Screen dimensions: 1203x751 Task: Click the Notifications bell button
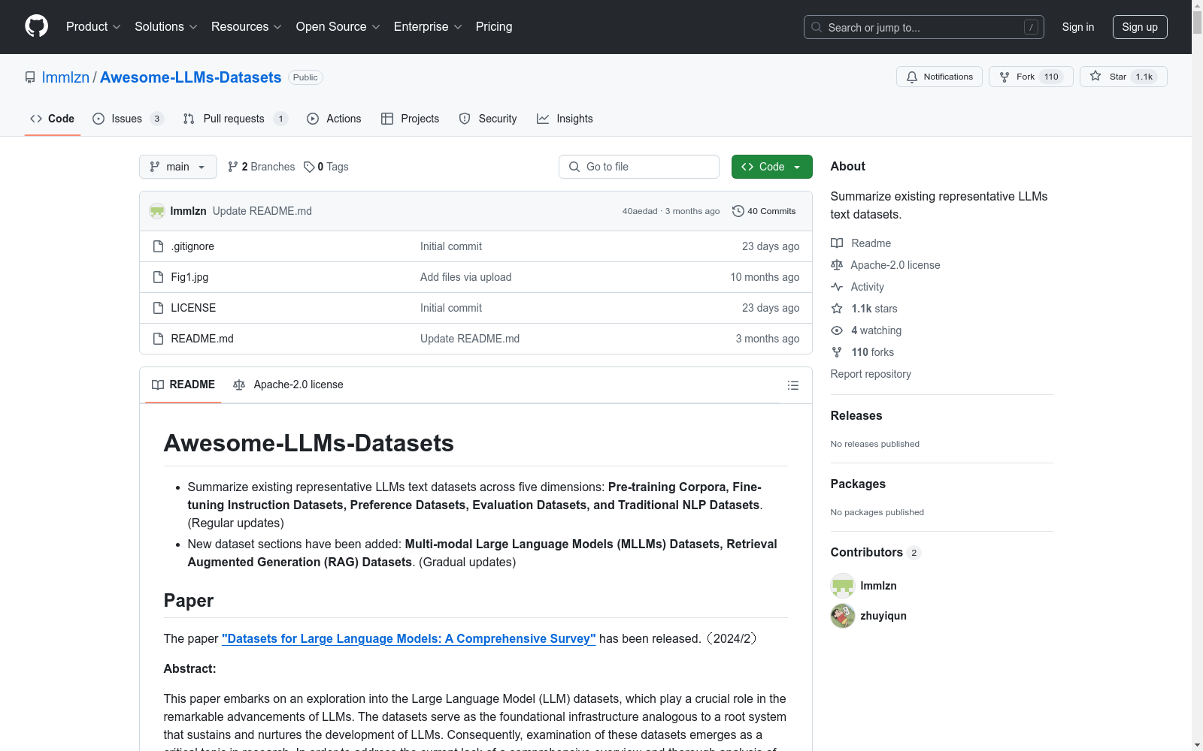[x=939, y=77]
